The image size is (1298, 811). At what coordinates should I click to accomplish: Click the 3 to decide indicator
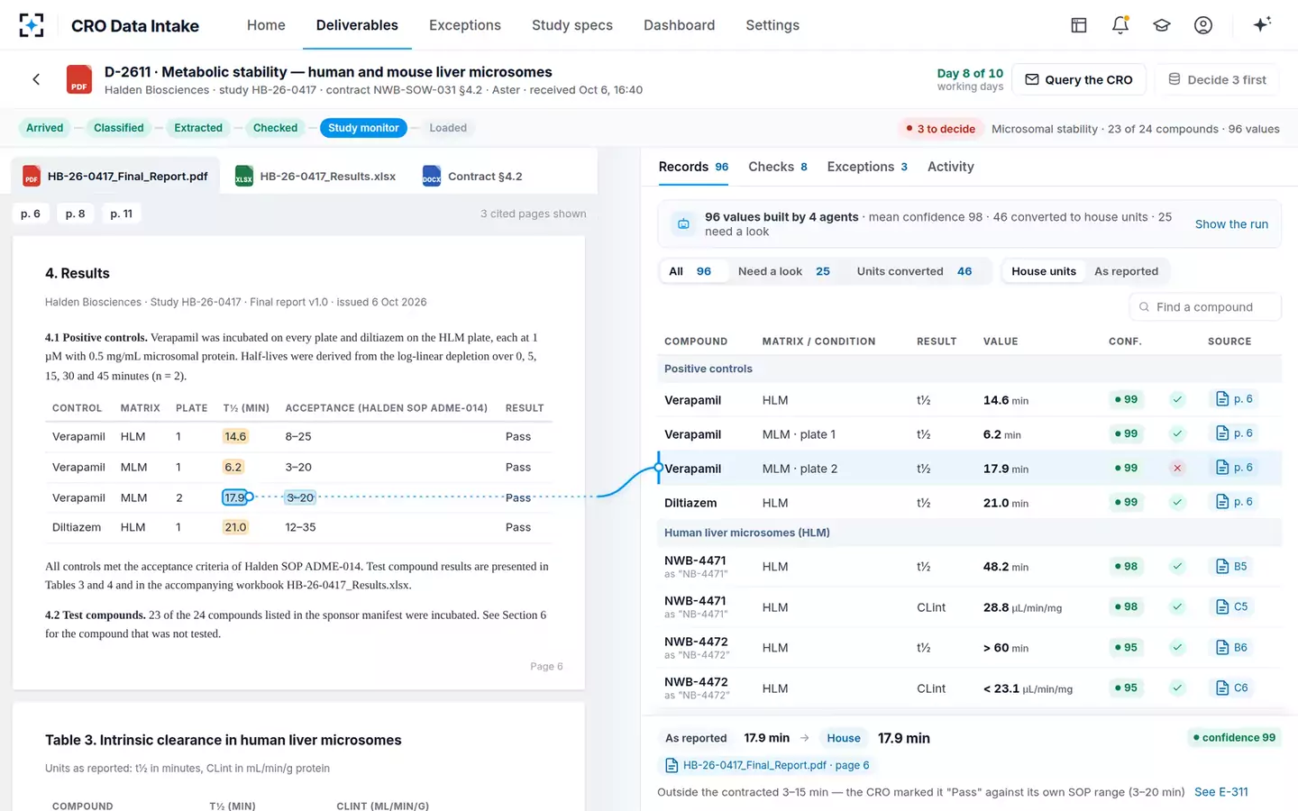click(x=940, y=128)
